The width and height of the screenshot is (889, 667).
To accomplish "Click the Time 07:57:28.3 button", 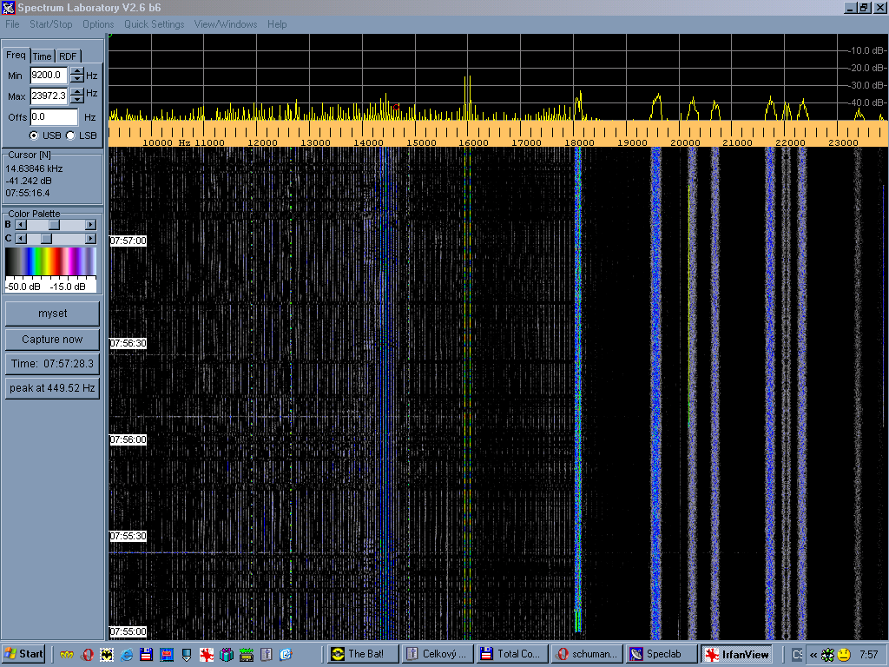I will click(52, 364).
